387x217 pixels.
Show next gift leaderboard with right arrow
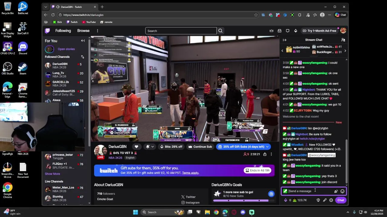click(x=345, y=51)
